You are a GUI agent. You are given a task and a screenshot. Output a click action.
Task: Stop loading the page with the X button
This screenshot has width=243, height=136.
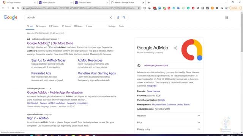(13, 8)
